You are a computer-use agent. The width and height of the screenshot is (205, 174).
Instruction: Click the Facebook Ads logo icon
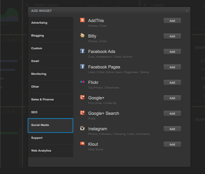pos(82,51)
